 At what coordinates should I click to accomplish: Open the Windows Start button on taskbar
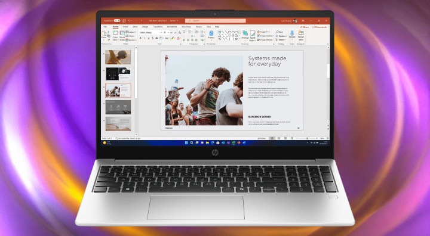point(186,142)
